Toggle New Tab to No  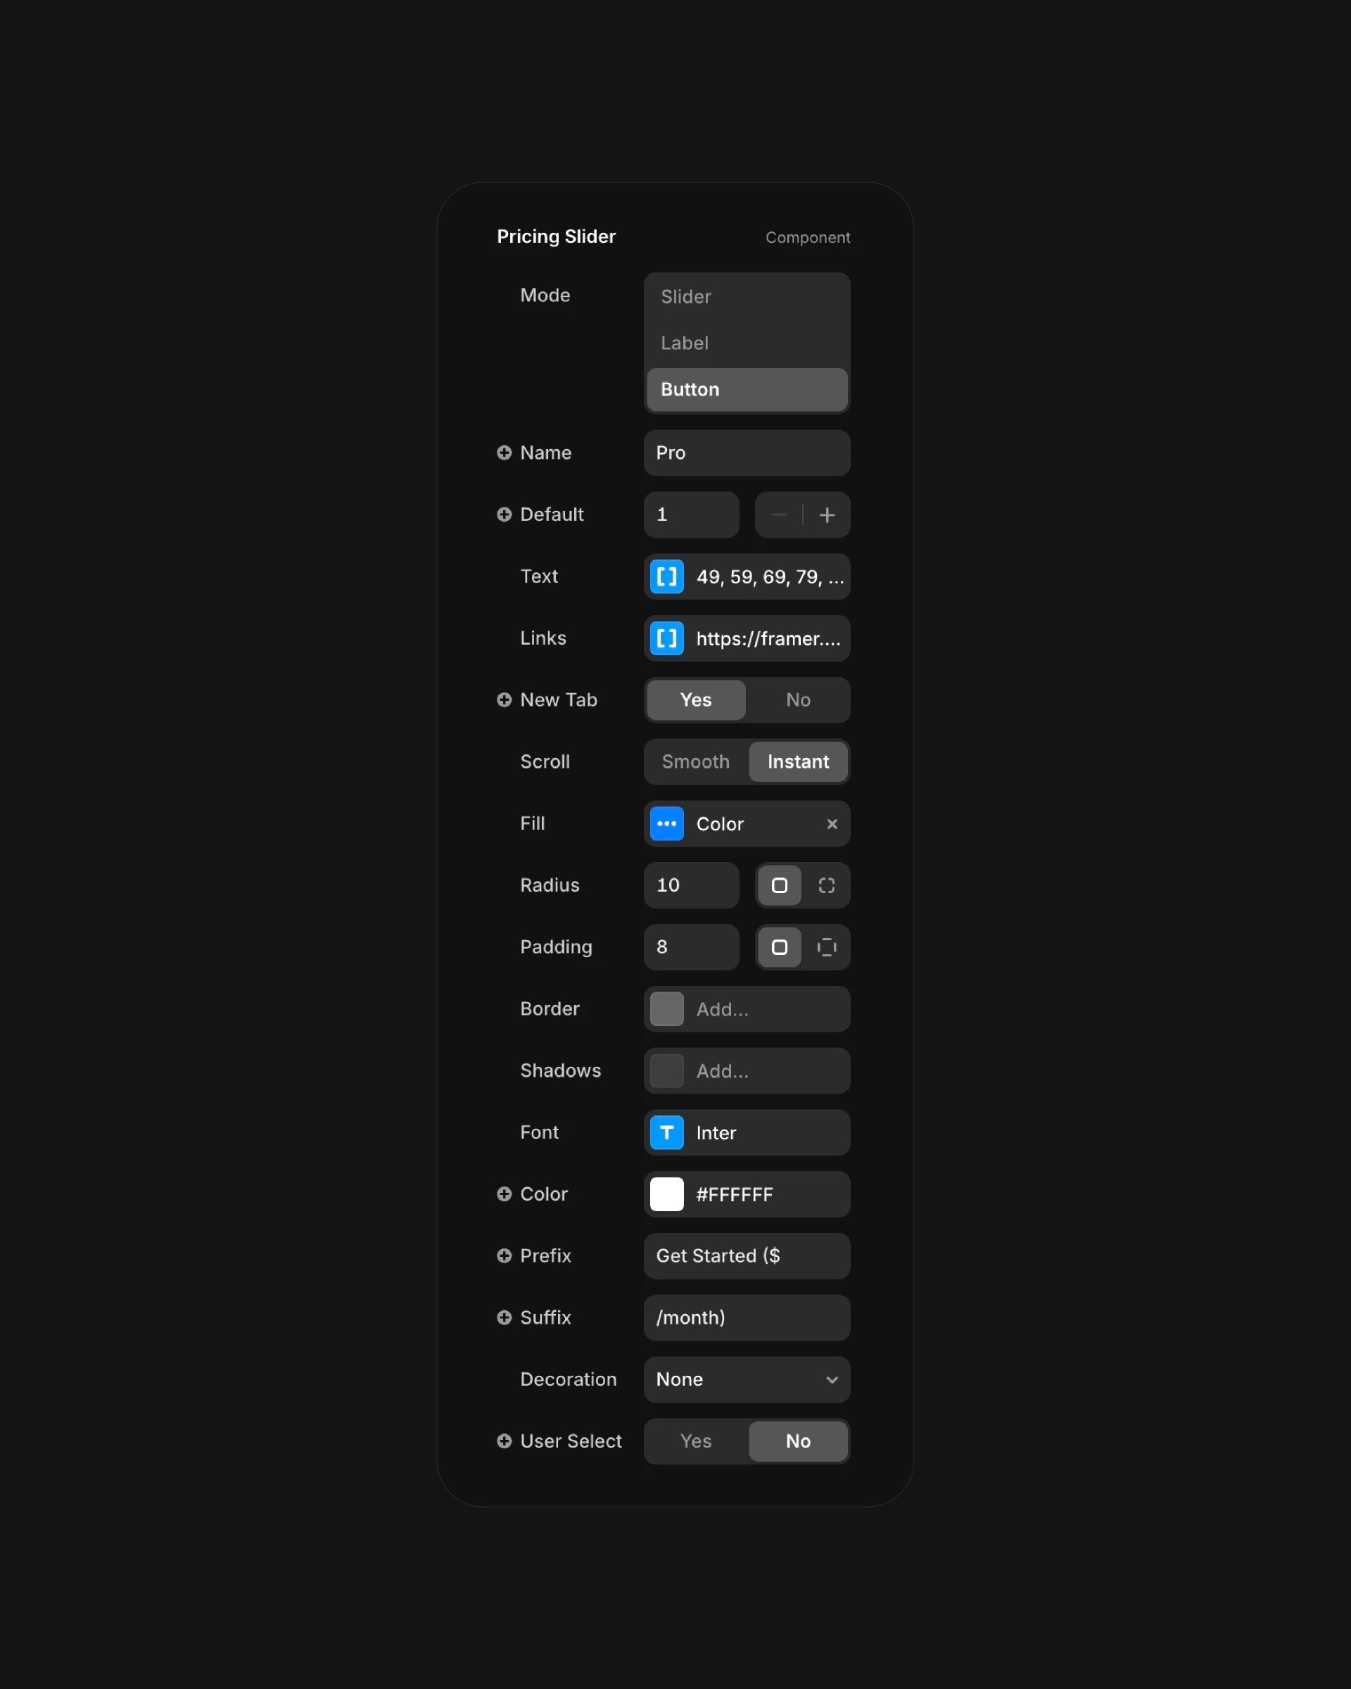(x=797, y=699)
